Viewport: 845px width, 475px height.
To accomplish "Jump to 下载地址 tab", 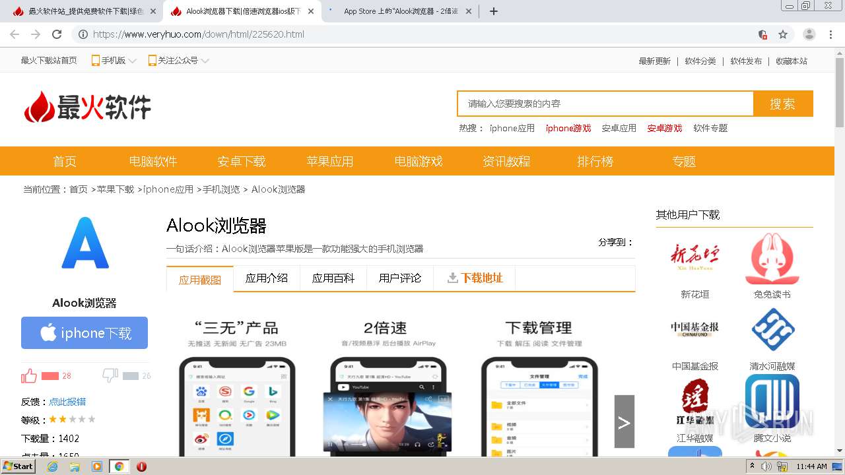I will click(x=475, y=278).
